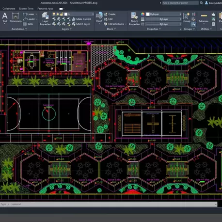Click the layer Unlock tool icon
Image resolution: width=222 pixels, height=222 pixels.
coord(69,24)
